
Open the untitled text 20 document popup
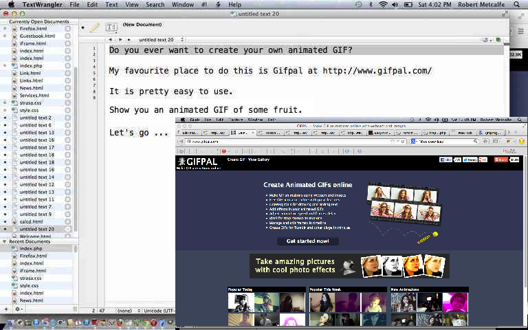[161, 40]
